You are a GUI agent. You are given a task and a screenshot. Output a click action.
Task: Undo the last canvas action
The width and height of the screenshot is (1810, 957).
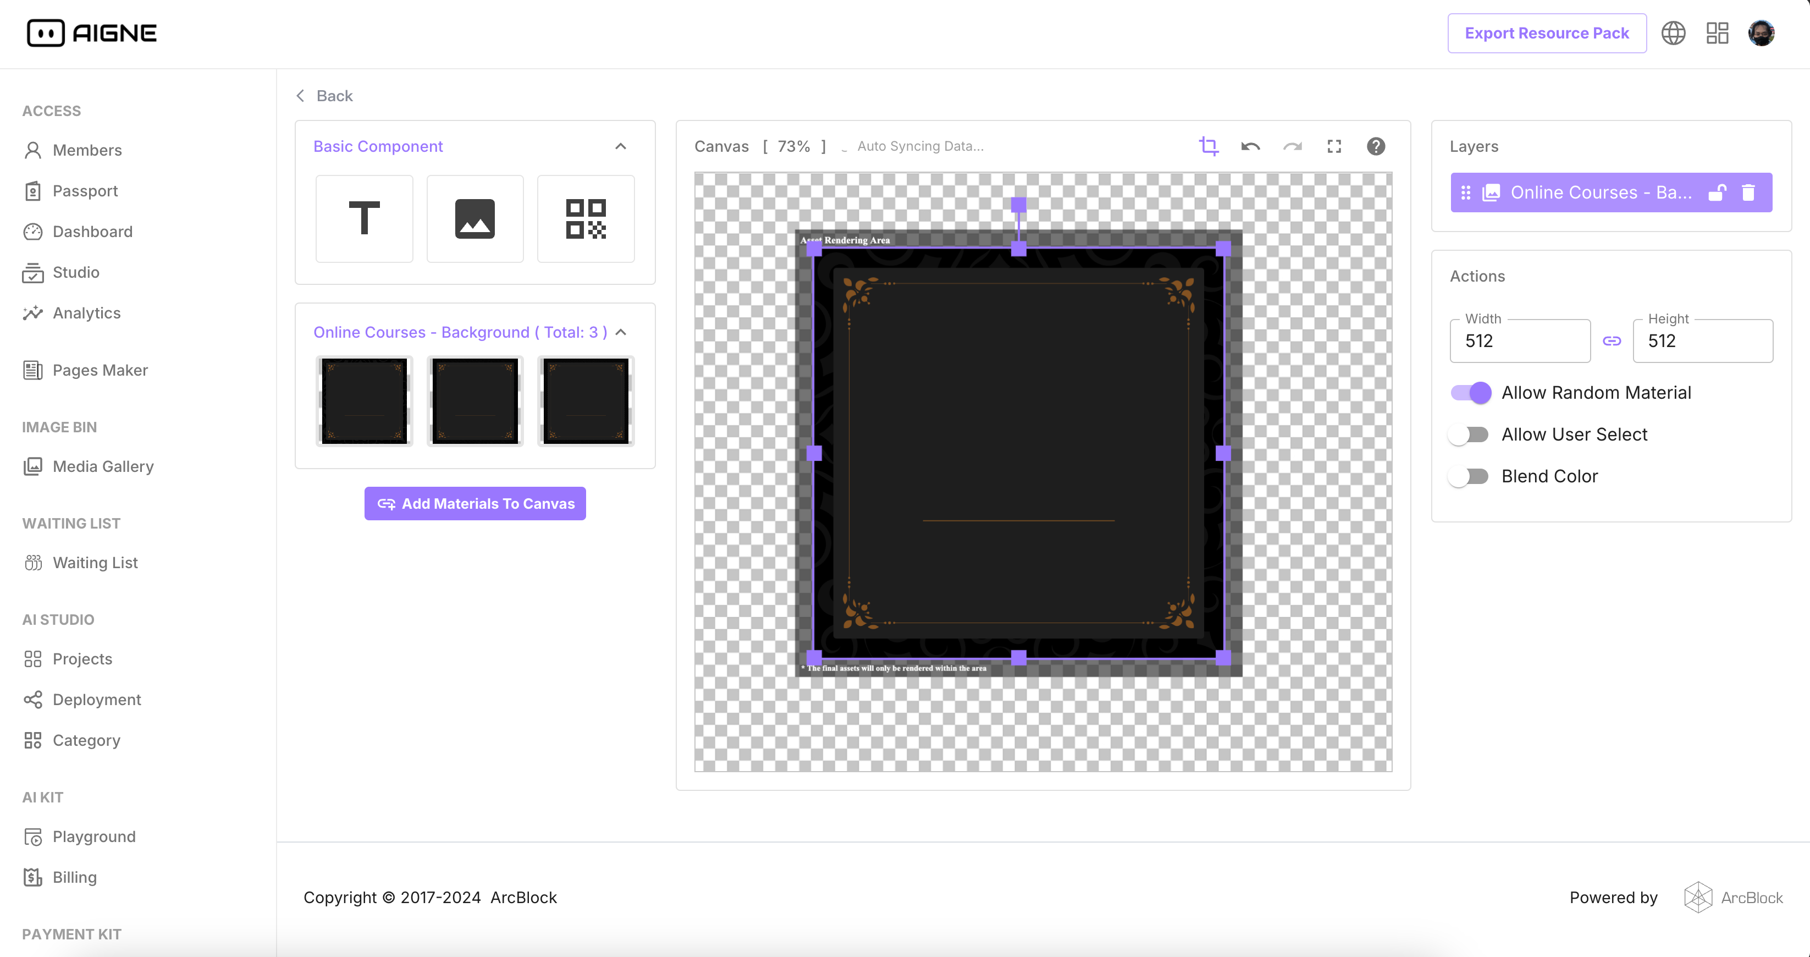tap(1251, 146)
